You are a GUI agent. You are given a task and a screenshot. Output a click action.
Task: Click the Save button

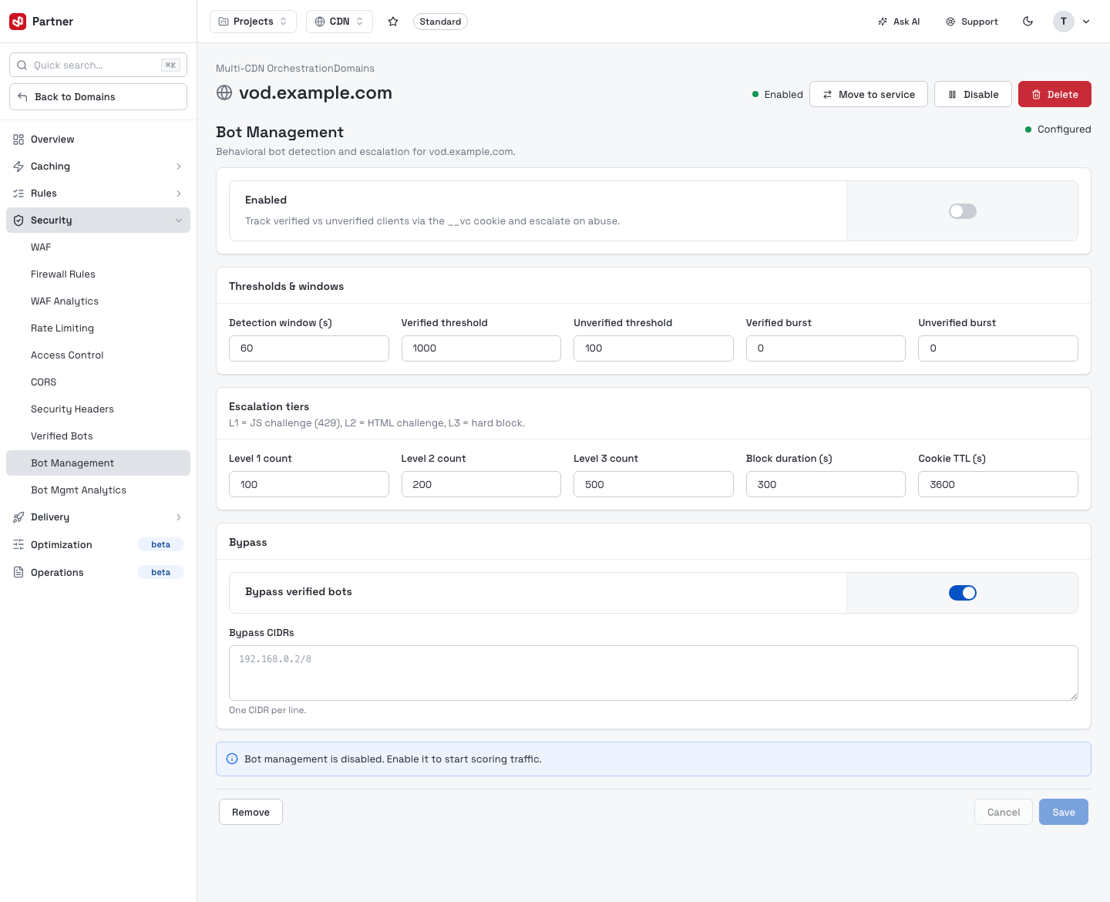[1064, 812]
